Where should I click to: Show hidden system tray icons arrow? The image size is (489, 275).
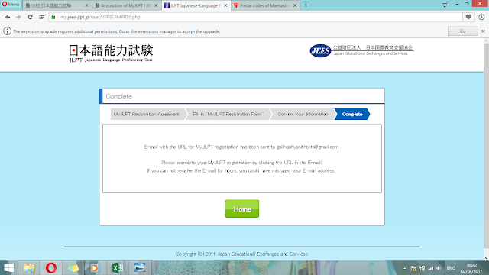(404, 268)
